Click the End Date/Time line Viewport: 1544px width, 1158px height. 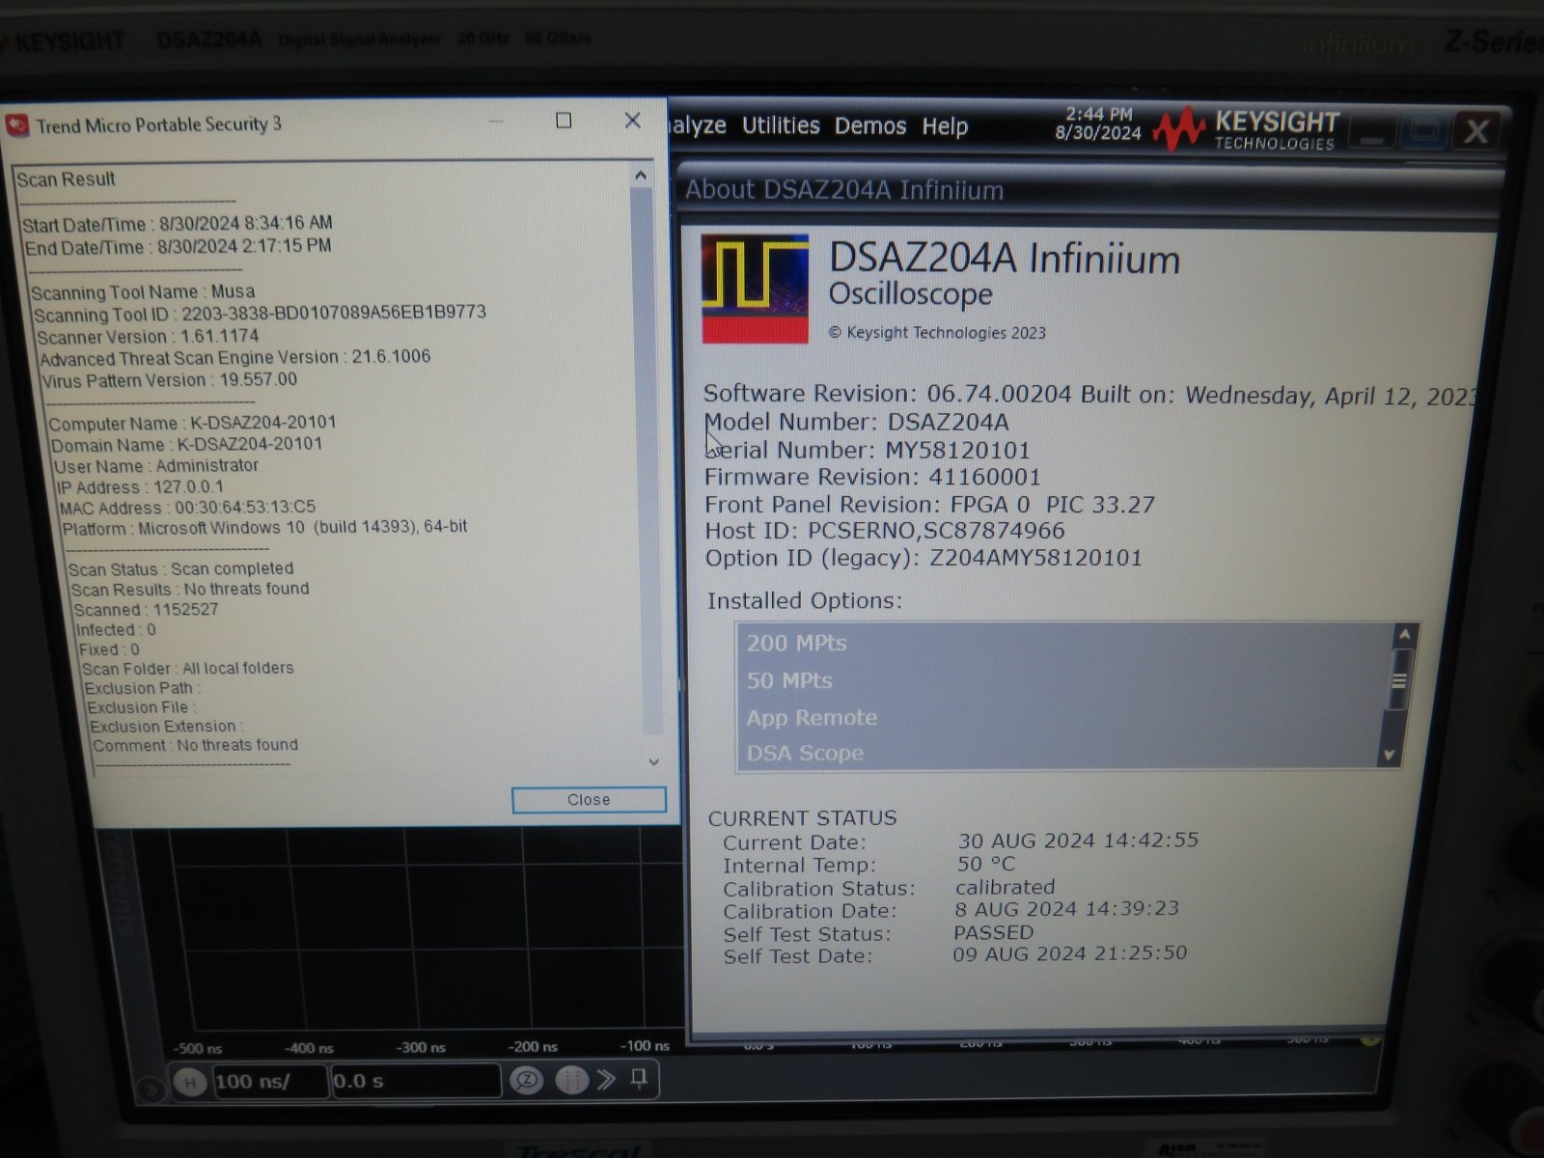pyautogui.click(x=178, y=247)
